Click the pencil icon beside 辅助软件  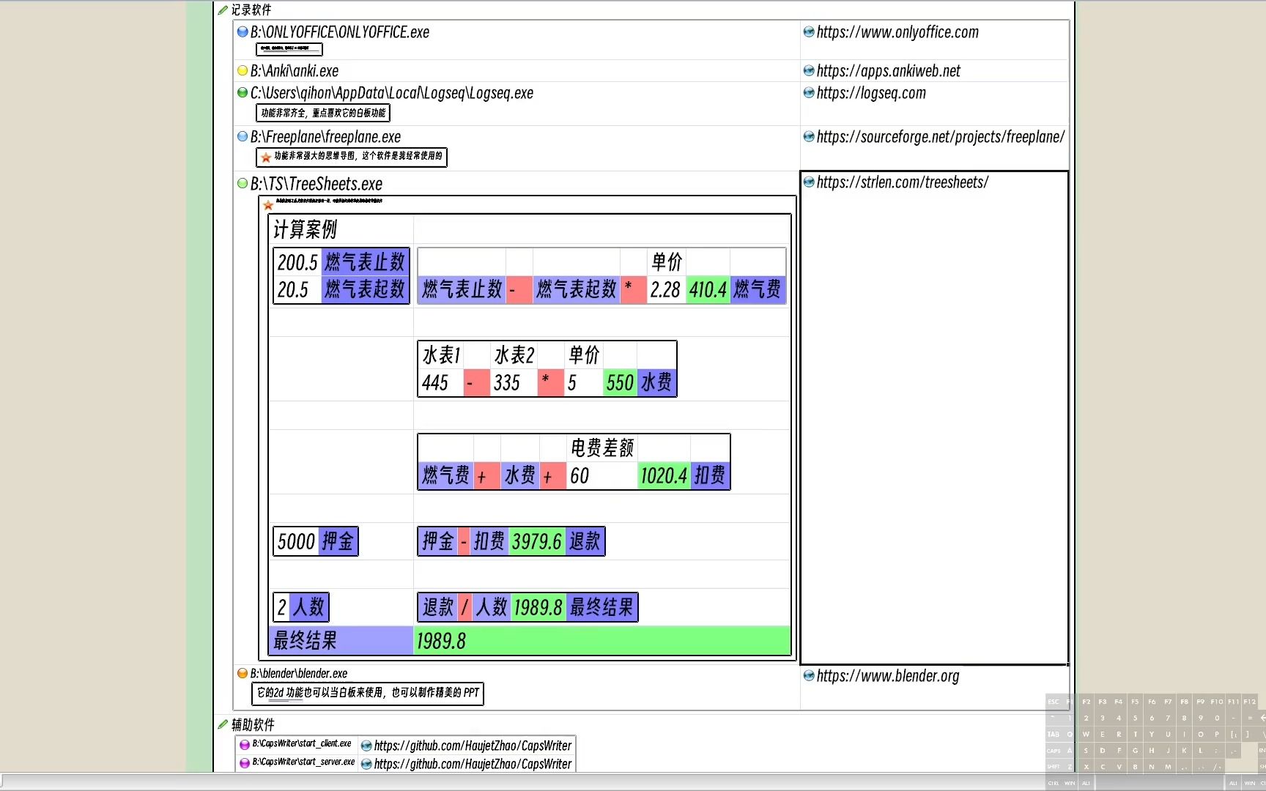[223, 724]
